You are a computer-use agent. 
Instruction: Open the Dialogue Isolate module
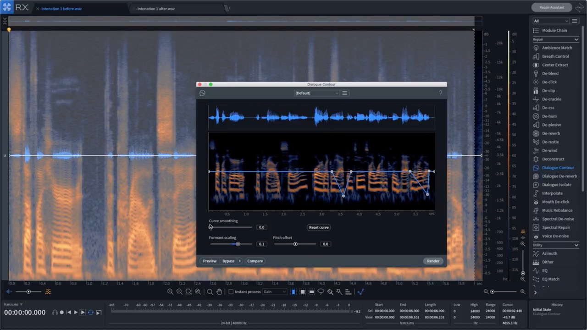pos(556,185)
